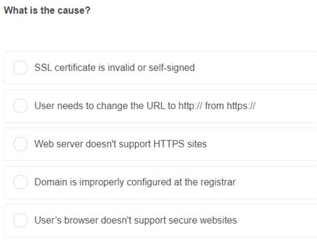Click the word 'https://' in the second option

241,106
